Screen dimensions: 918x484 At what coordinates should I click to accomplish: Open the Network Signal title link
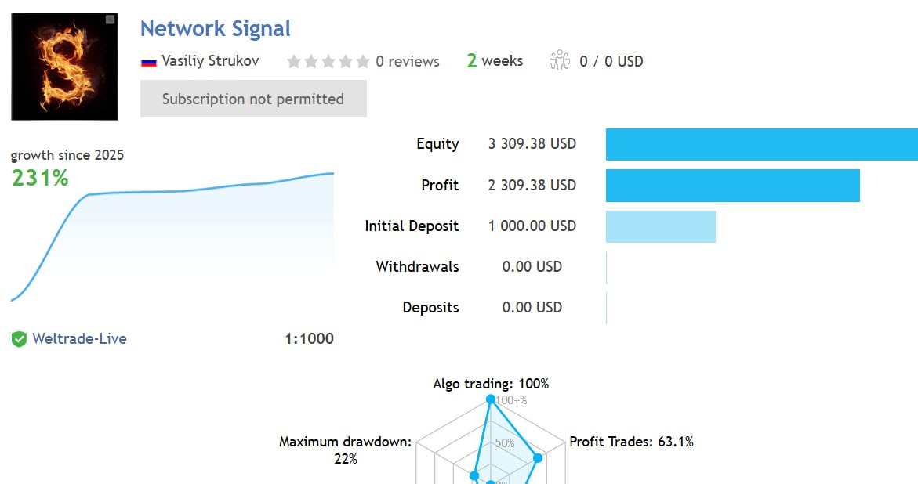(x=215, y=29)
